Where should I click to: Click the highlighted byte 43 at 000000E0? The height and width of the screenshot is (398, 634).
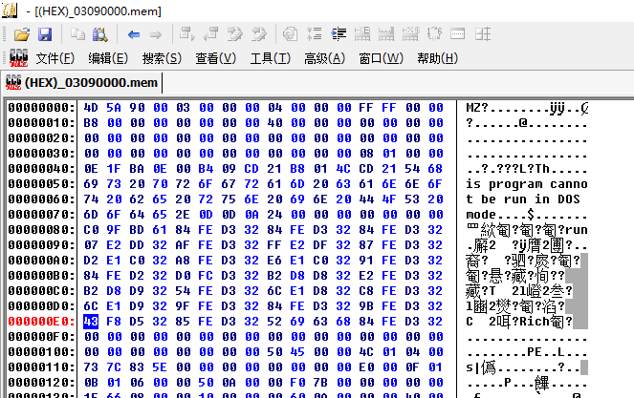pos(91,322)
